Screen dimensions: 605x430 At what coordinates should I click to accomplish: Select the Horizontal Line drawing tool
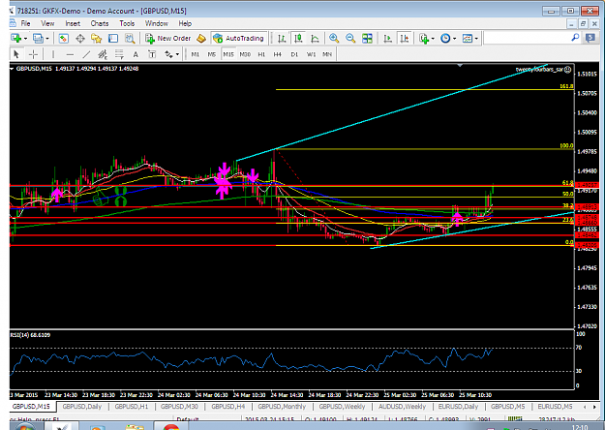70,54
